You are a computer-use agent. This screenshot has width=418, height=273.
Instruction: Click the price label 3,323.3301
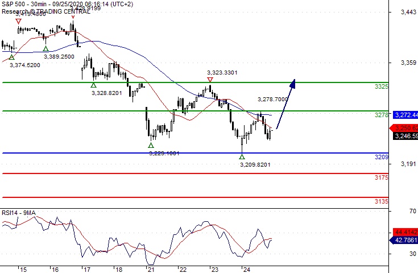coord(222,73)
